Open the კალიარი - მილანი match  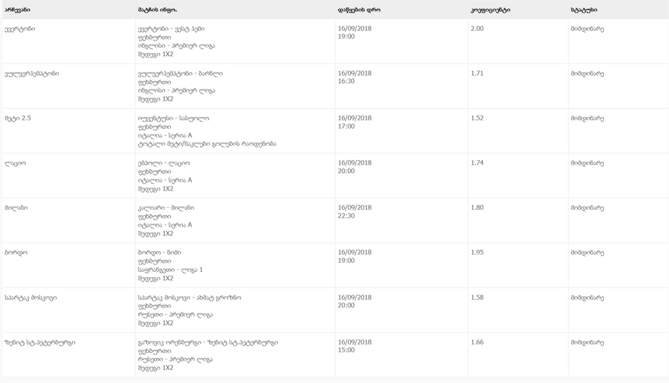tap(166, 208)
